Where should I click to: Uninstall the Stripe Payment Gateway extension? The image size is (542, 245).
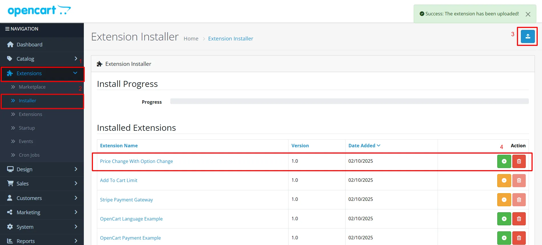504,200
